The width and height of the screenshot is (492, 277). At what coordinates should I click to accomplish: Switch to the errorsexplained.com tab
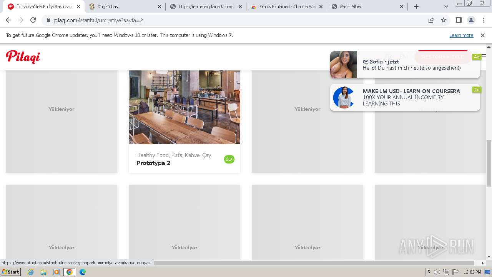pyautogui.click(x=206, y=7)
